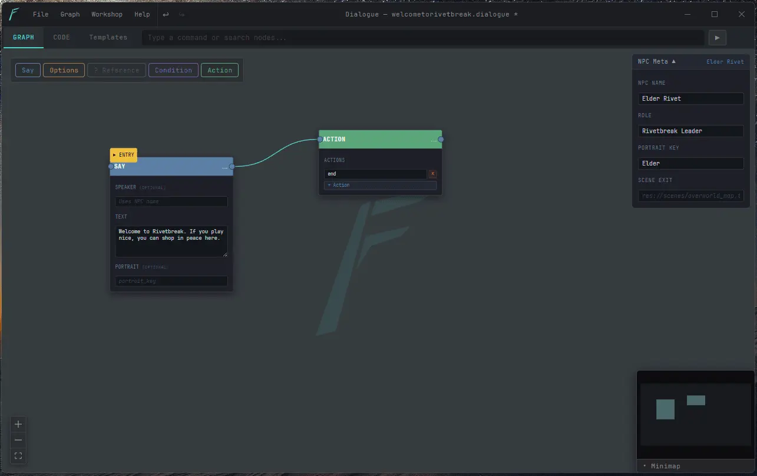757x476 pixels.
Task: Click the Elder Rivet link in NPC Meta
Action: (x=725, y=62)
